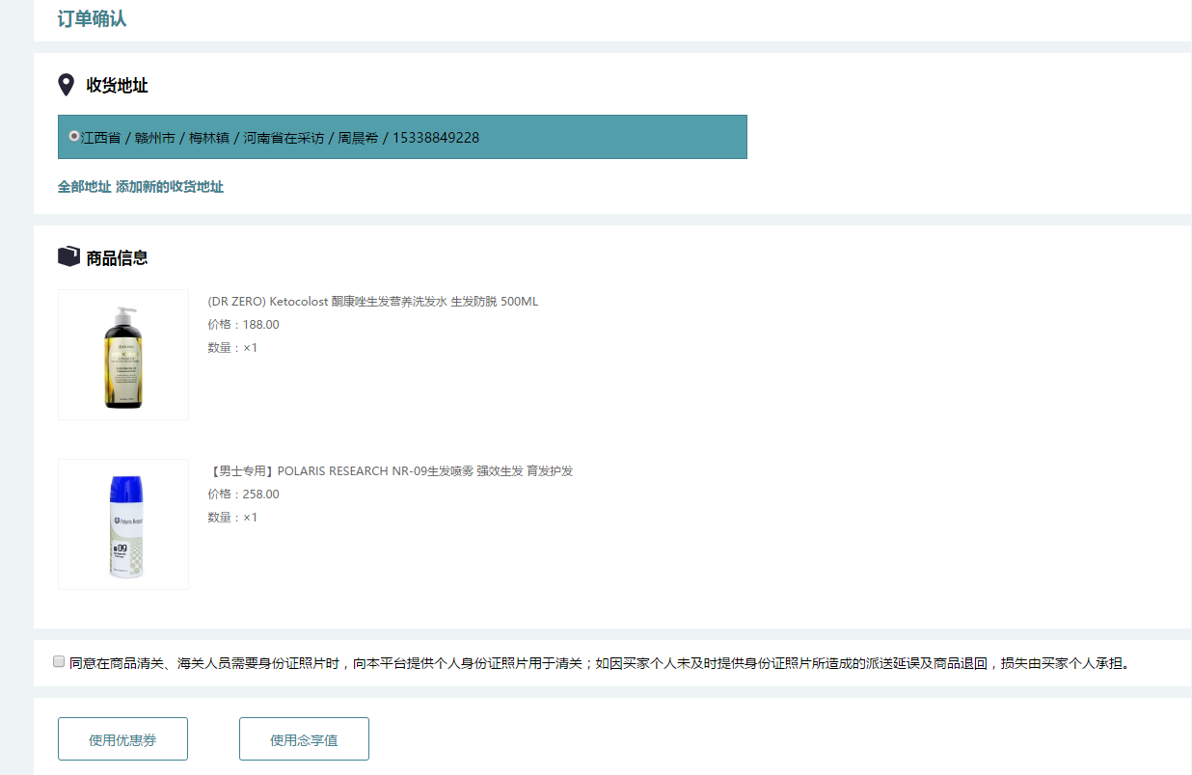The width and height of the screenshot is (1192, 775).
Task: Click the quantity text under the 258.00 price
Action: [x=232, y=518]
